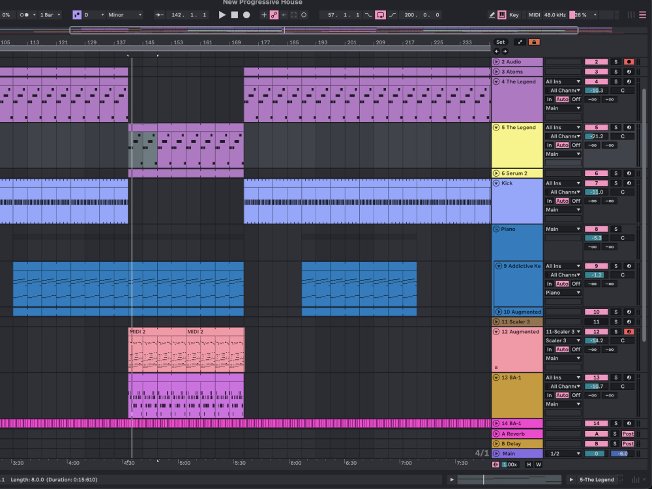Image resolution: width=652 pixels, height=489 pixels.
Task: Click the 5-The Legend clip view selector
Action: pos(597,479)
